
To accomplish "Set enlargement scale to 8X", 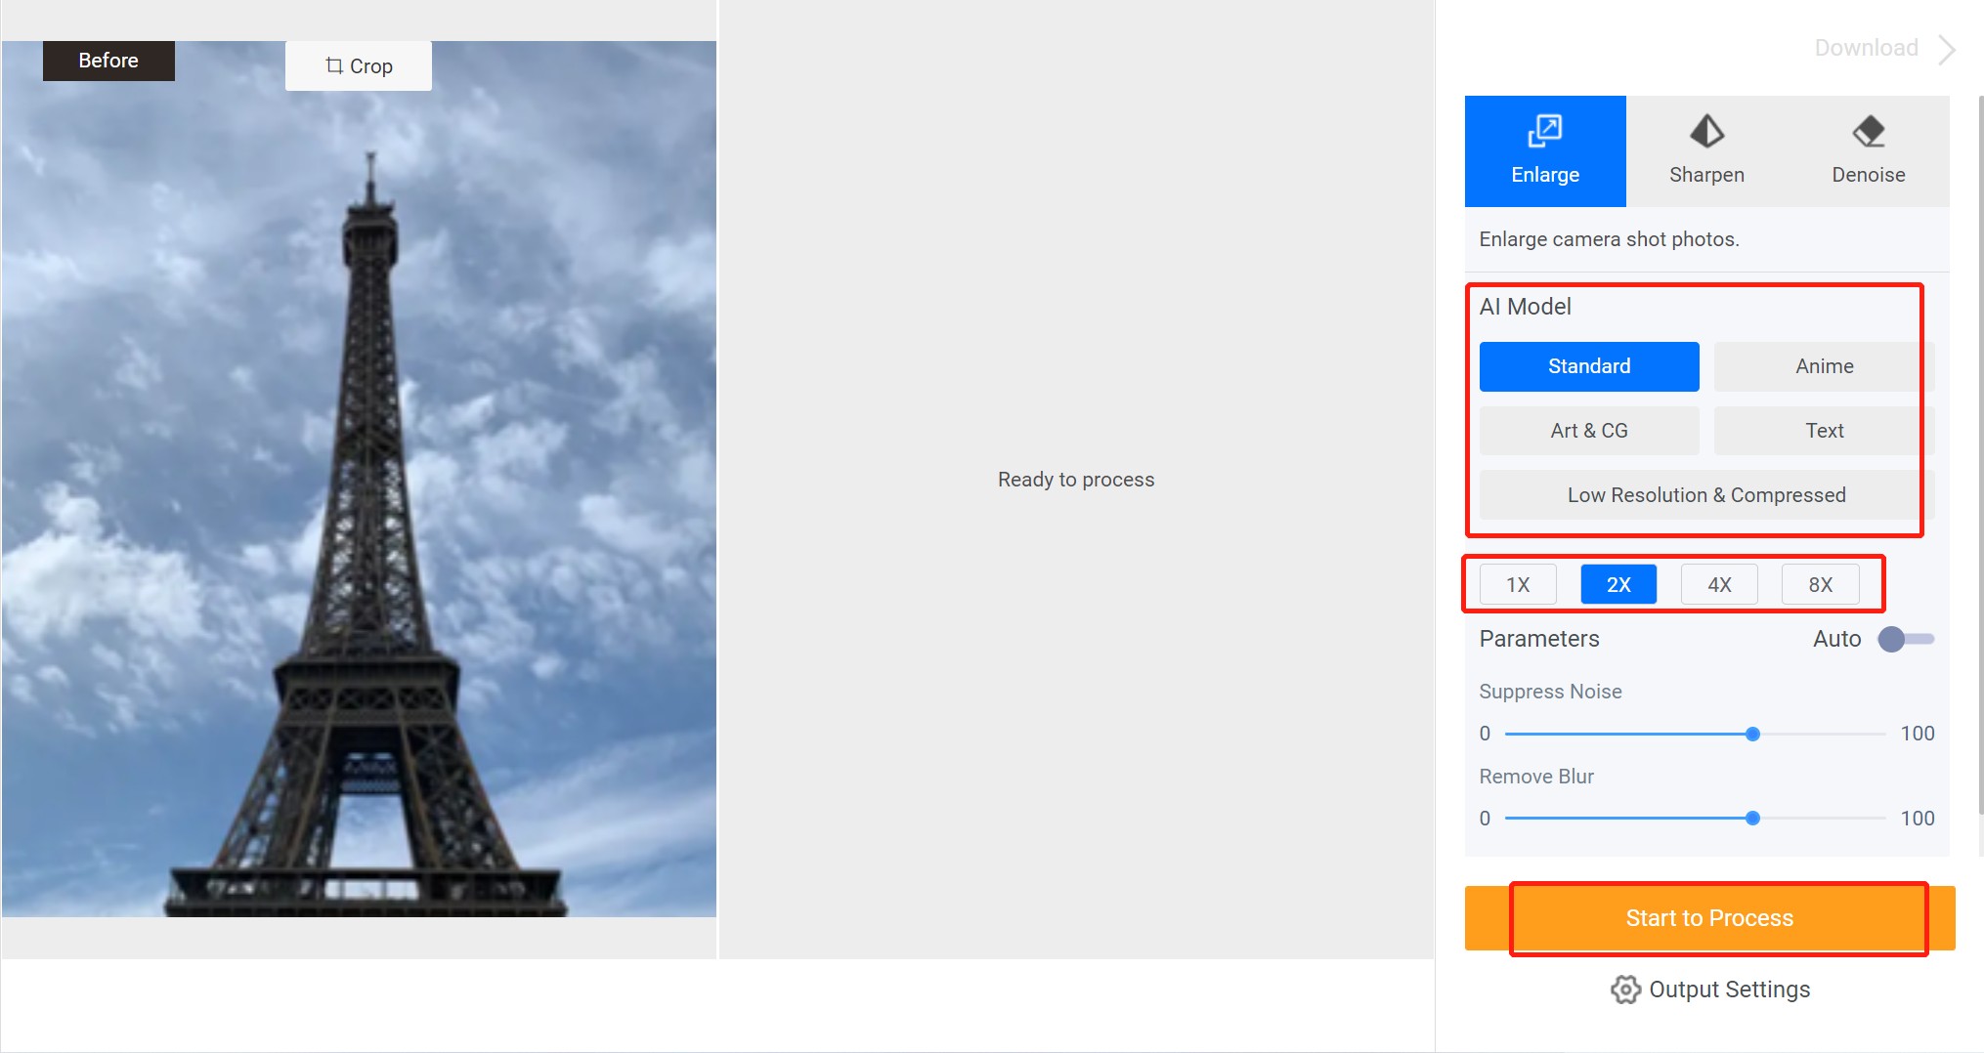I will click(x=1820, y=584).
